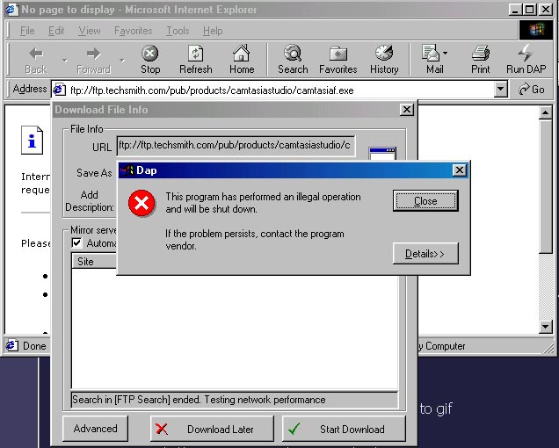Click the IE title bar icon
559x448 pixels.
[x=11, y=10]
